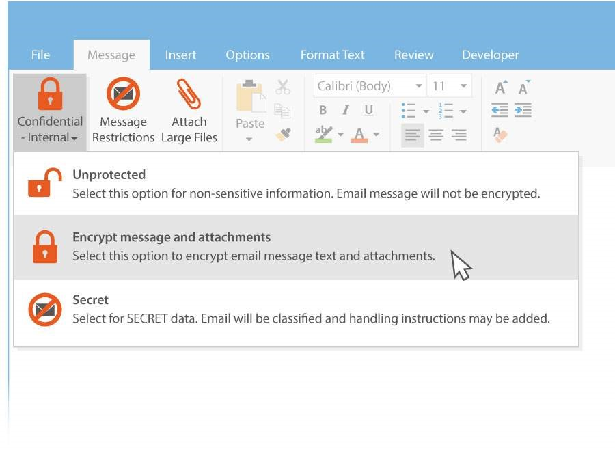615x449 pixels.
Task: Click the Increase Indent icon
Action: pyautogui.click(x=523, y=110)
